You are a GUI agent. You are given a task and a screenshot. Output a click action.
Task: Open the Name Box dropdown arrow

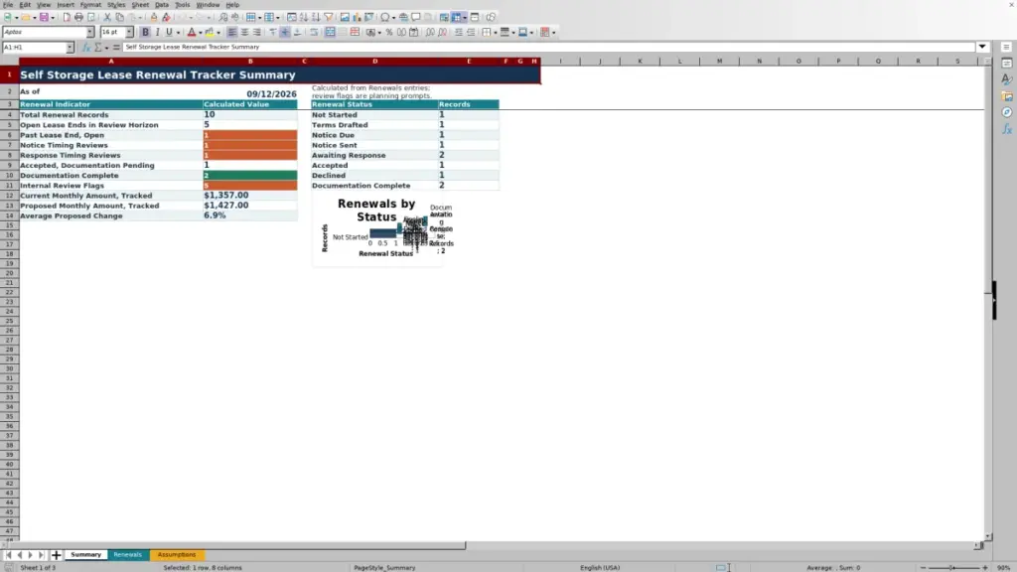click(70, 48)
